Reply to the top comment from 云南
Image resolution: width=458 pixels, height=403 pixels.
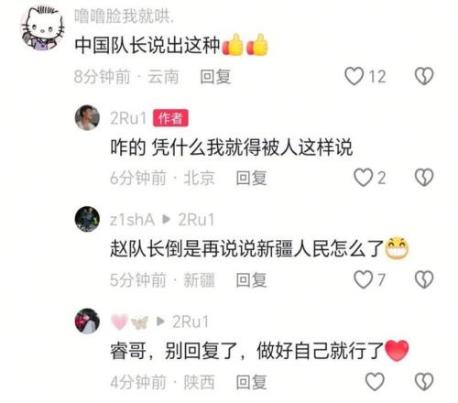tap(215, 76)
